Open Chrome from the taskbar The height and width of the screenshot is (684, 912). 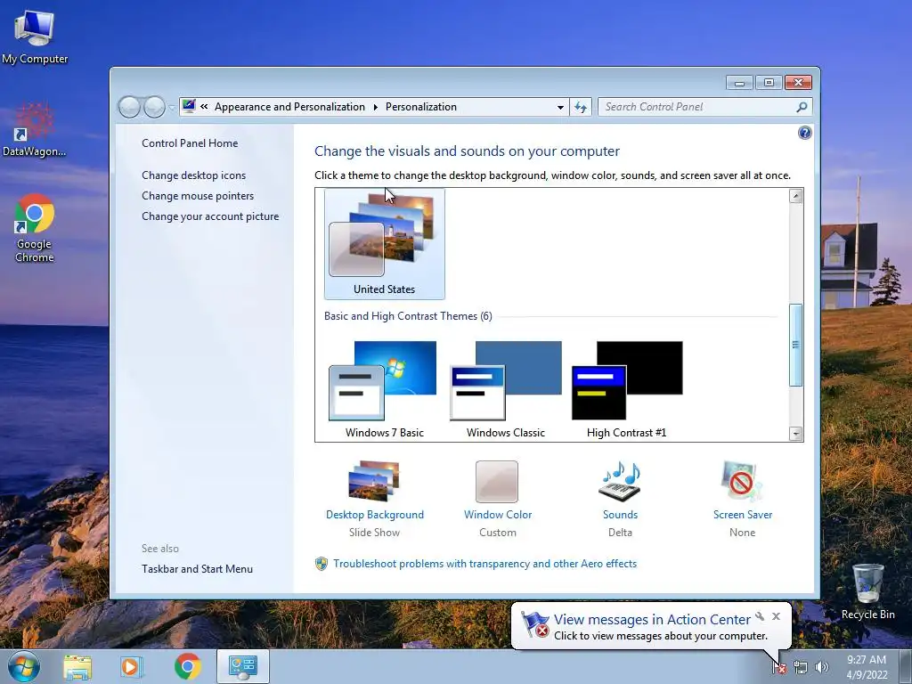tap(187, 666)
